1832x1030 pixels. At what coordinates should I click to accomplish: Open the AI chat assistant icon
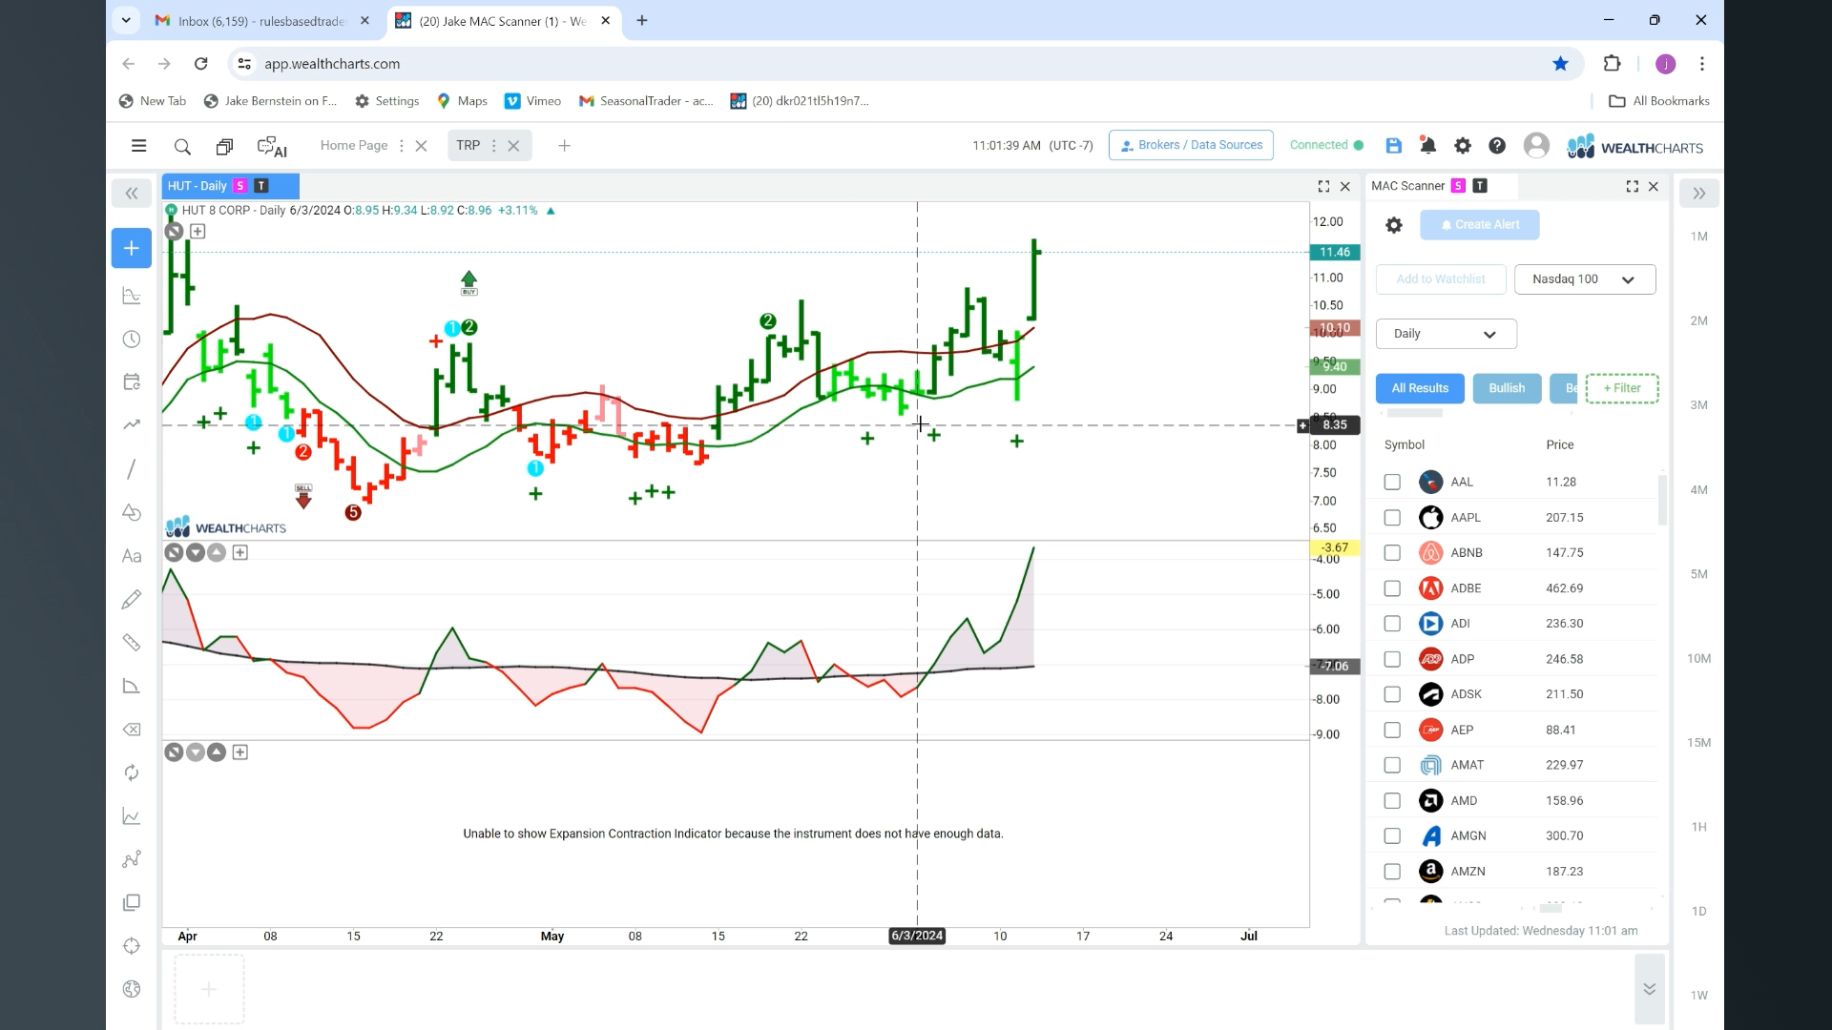pyautogui.click(x=272, y=147)
